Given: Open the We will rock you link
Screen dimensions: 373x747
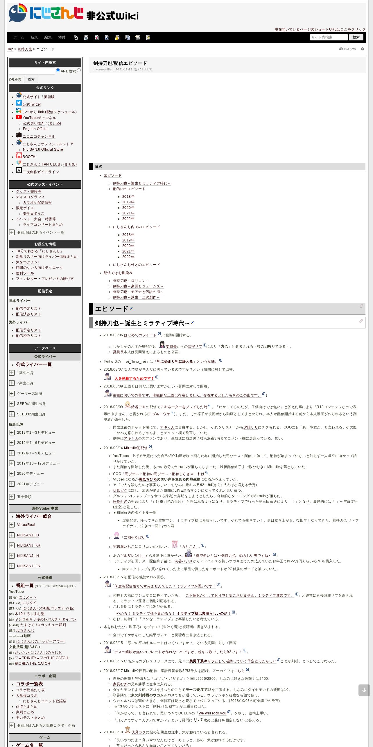Looking at the screenshot, I should point(212,713).
